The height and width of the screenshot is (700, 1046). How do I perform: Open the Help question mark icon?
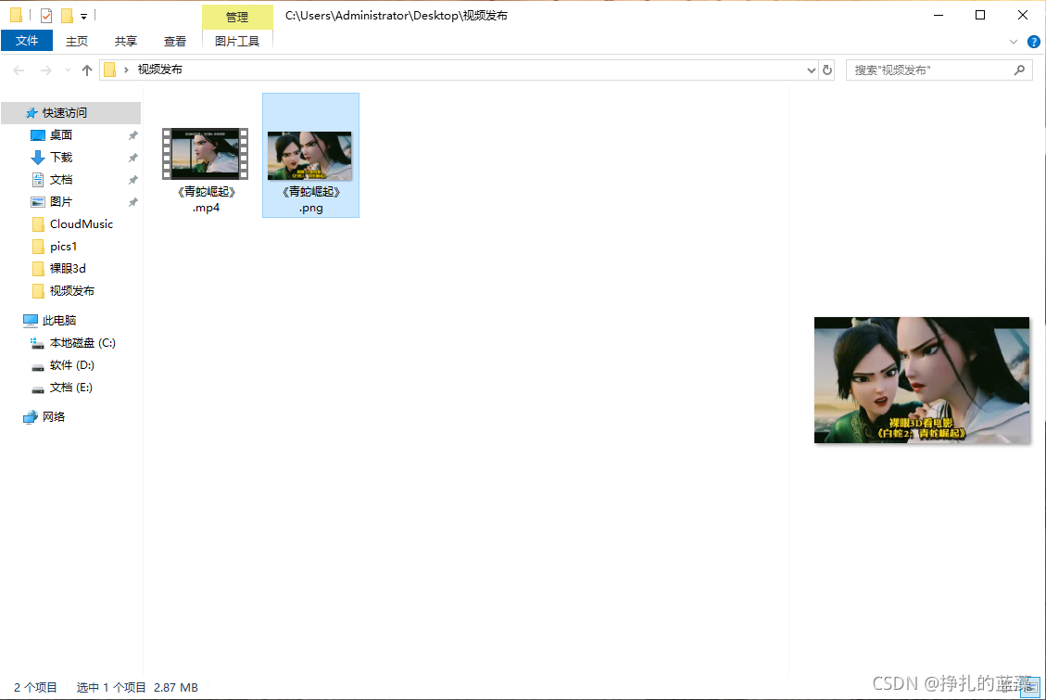click(1033, 42)
